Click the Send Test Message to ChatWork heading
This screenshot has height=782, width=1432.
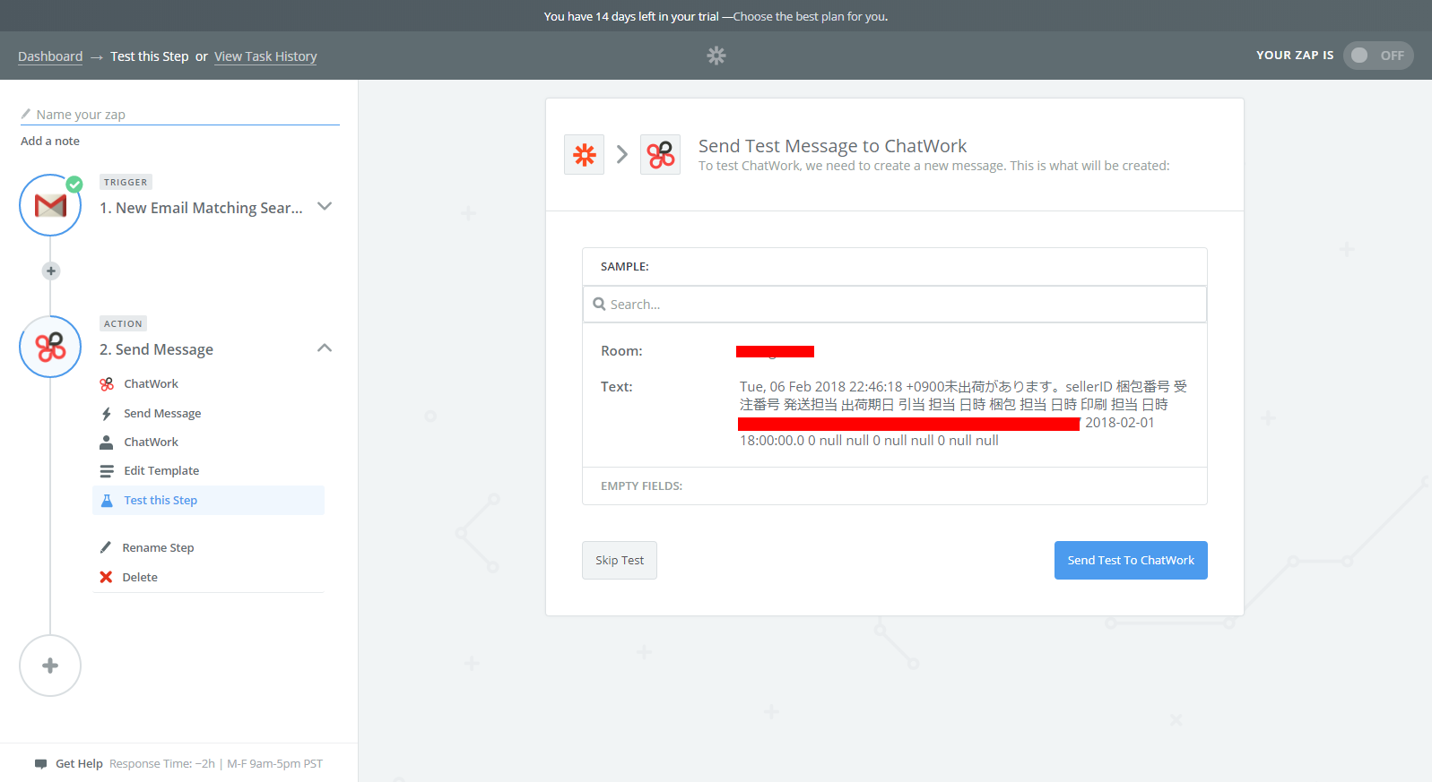[x=832, y=146]
